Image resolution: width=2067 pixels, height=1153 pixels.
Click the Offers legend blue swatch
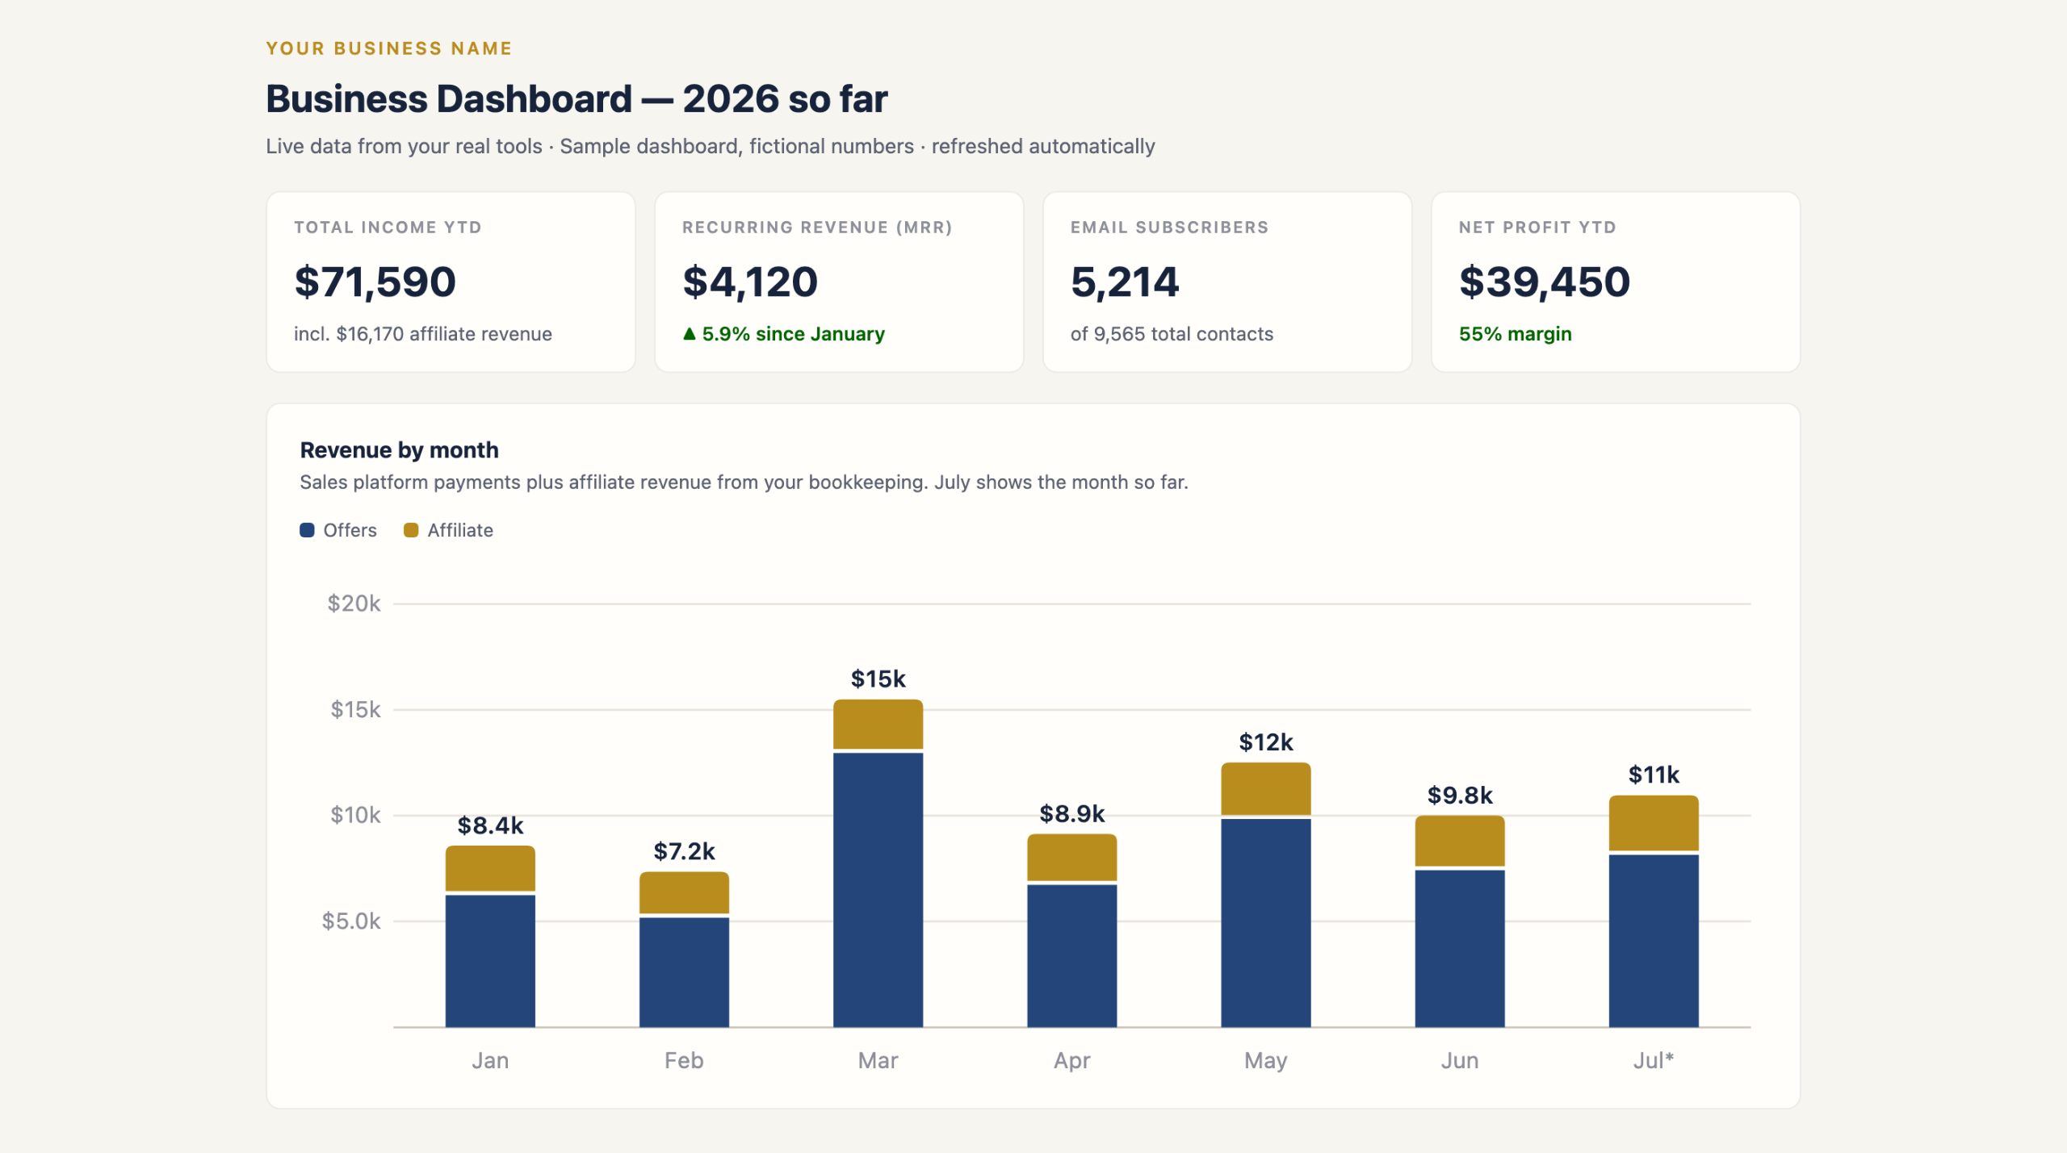(307, 530)
